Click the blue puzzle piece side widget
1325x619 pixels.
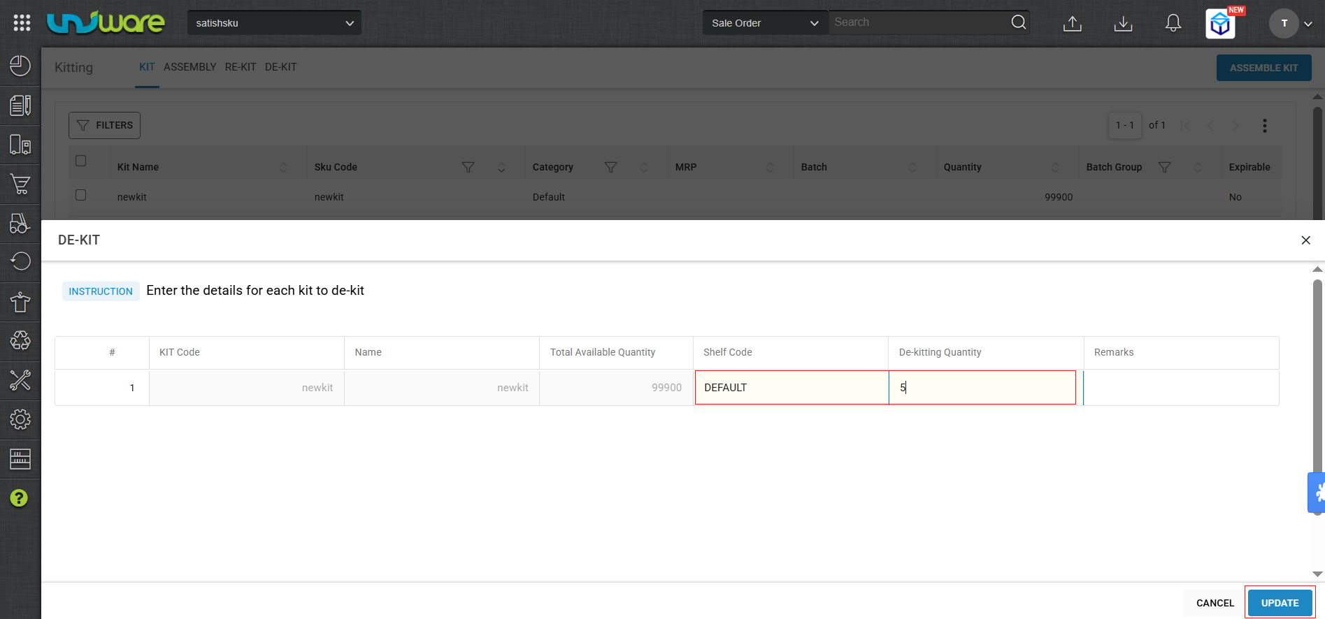click(1317, 493)
